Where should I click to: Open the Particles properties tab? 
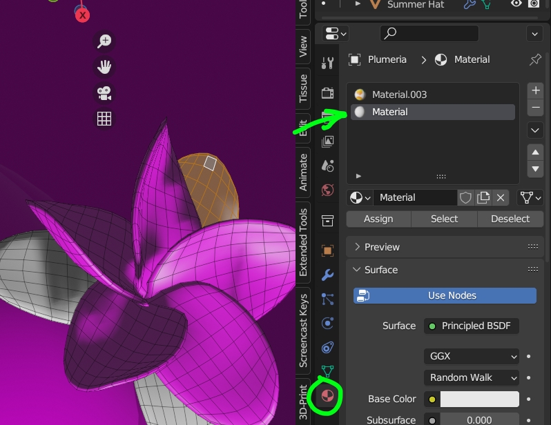click(327, 299)
